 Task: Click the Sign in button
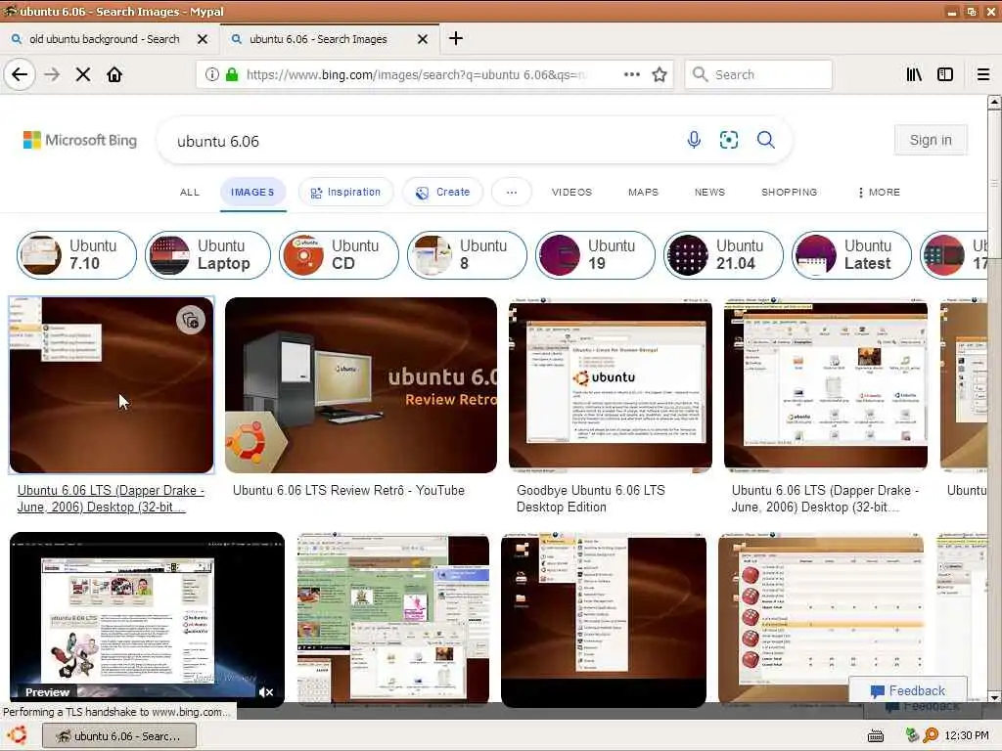(931, 140)
